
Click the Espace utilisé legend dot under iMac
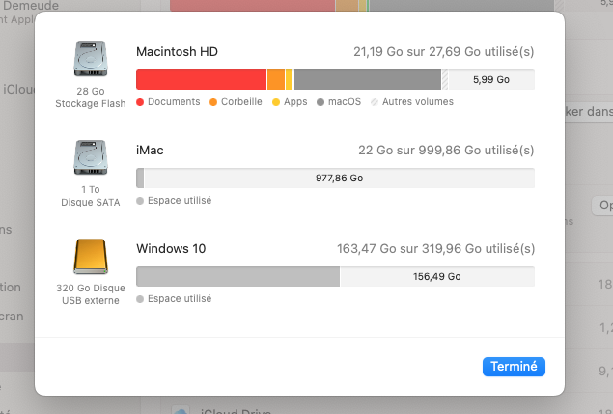pos(141,201)
